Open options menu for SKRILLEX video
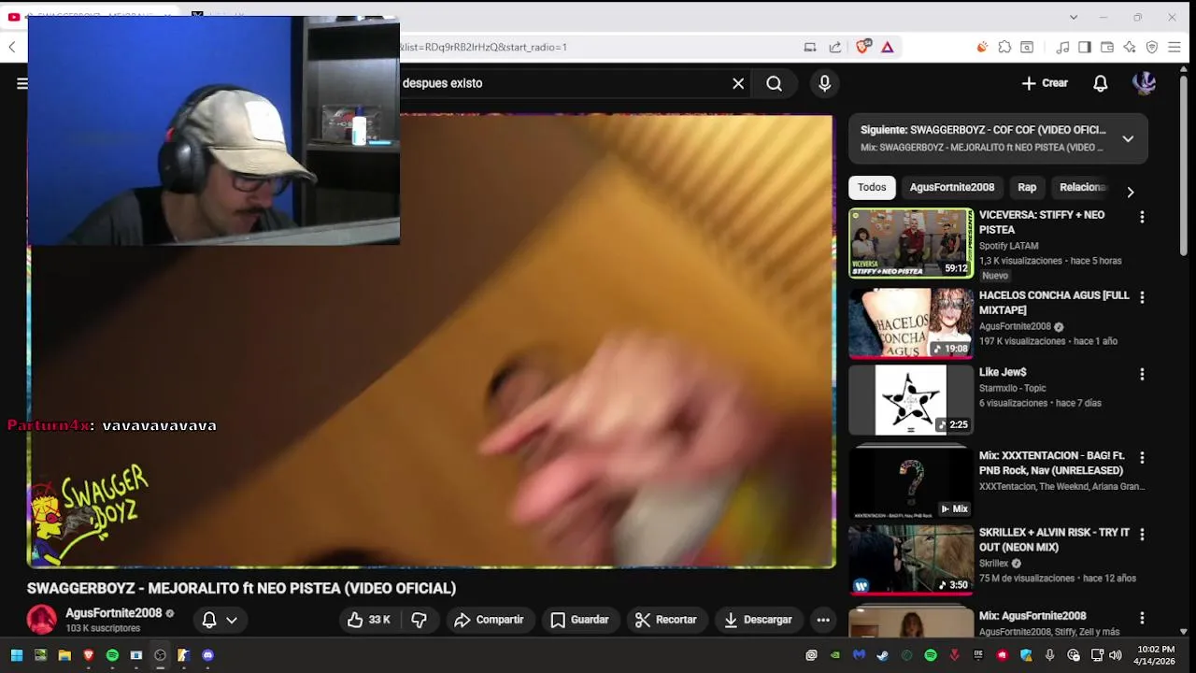Image resolution: width=1196 pixels, height=673 pixels. (1142, 535)
